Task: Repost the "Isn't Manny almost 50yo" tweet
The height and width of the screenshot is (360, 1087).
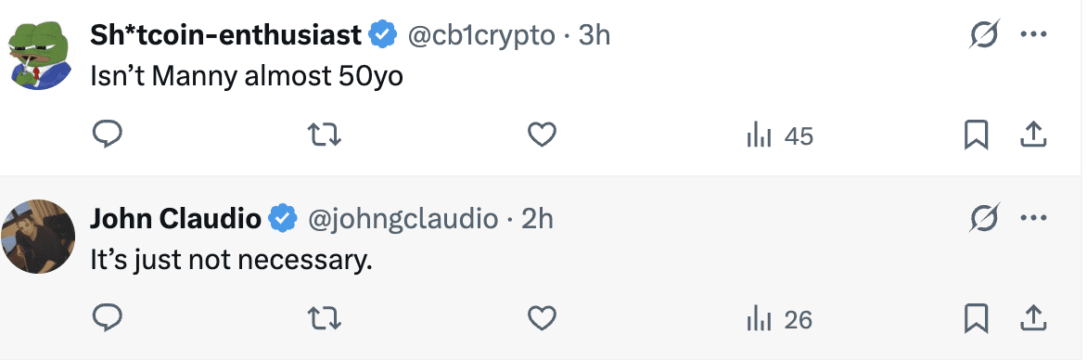Action: (324, 135)
